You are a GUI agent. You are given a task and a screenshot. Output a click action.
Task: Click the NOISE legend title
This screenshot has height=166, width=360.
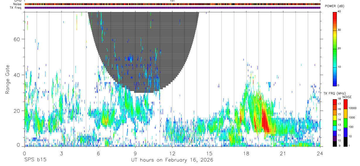point(347,97)
